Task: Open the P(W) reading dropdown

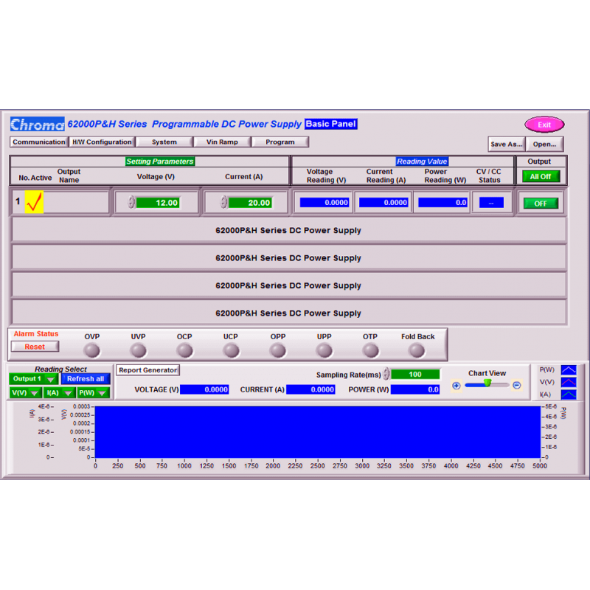Action: point(94,393)
